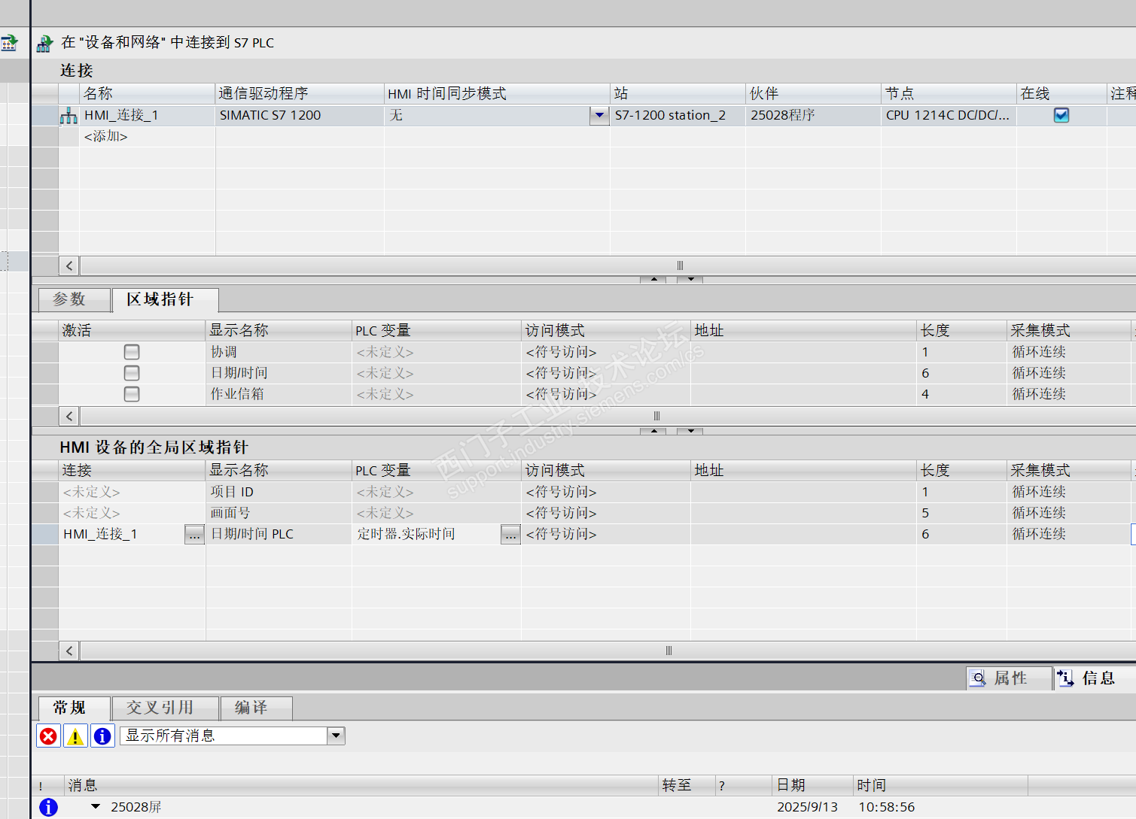Activate the 协调 area pointer checkbox
Viewport: 1136px width, 819px height.
[132, 352]
